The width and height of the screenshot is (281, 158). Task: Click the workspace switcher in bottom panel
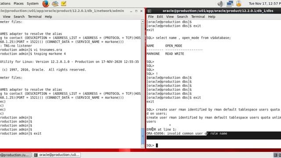point(277,155)
